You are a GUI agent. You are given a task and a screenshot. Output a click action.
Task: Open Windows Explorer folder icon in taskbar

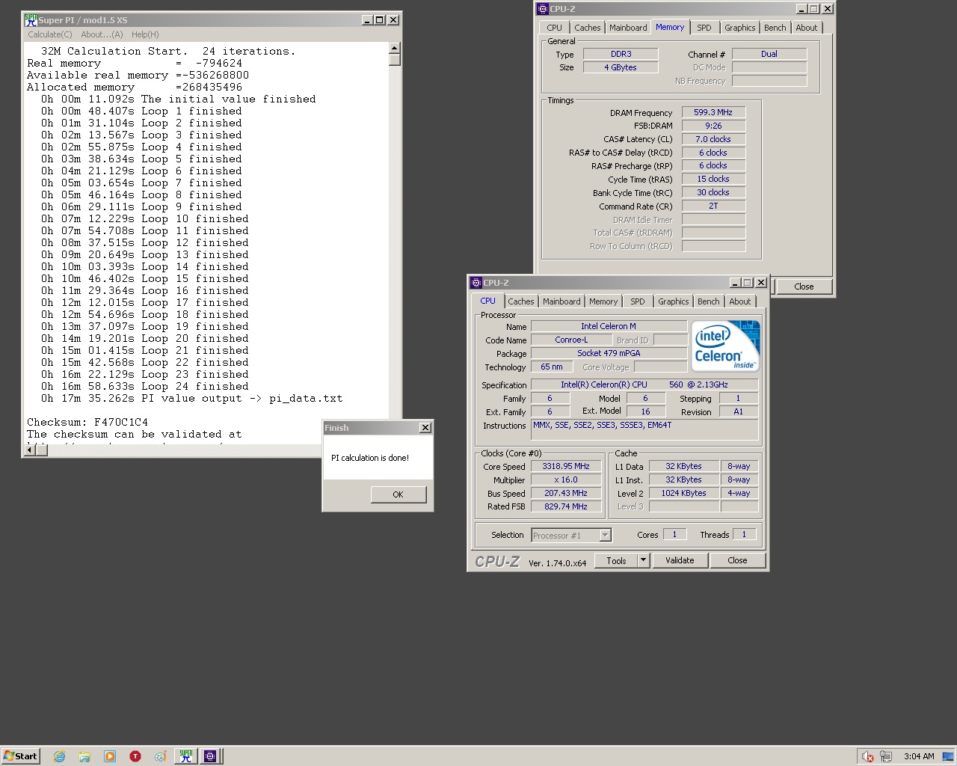point(84,756)
